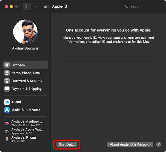Click the Apple logo Overview icon
Screen dimensions: 166x152
[x=7, y=65]
